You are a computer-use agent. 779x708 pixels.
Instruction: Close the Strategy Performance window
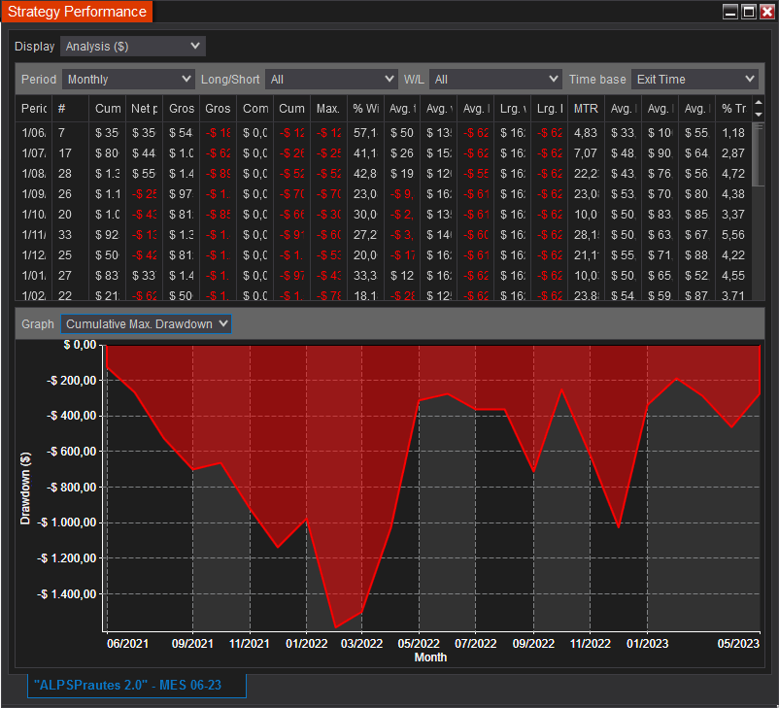pyautogui.click(x=767, y=12)
